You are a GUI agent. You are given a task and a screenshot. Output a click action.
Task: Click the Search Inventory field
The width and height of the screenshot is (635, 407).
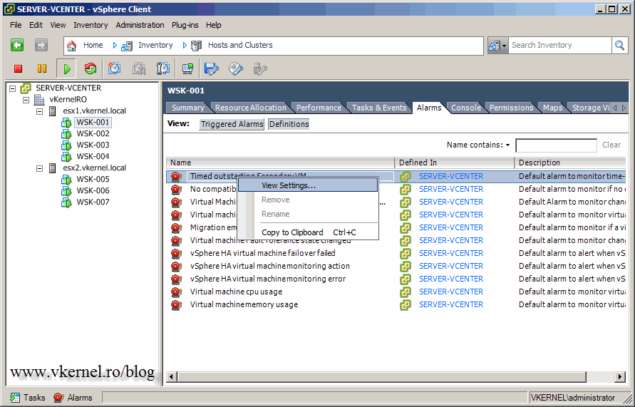click(x=560, y=46)
